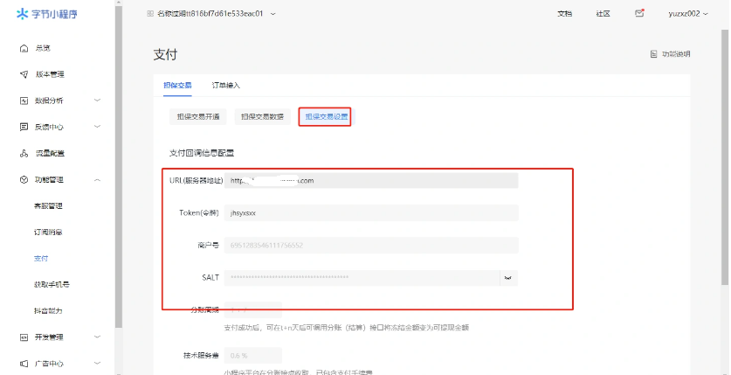Click the SALT input field
The width and height of the screenshot is (731, 375).
point(362,278)
